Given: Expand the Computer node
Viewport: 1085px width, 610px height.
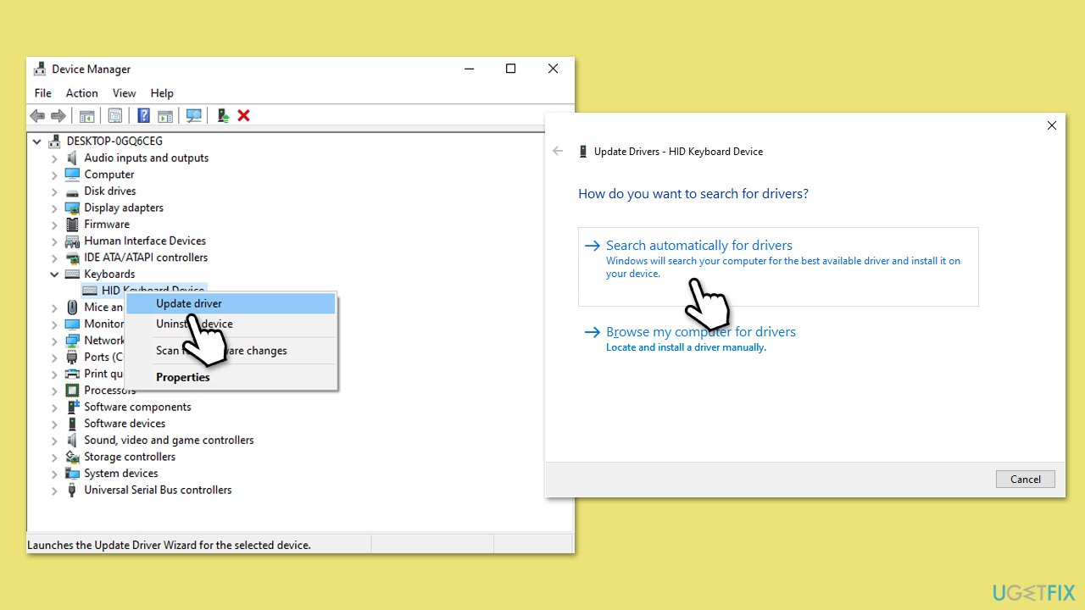Looking at the screenshot, I should [54, 175].
